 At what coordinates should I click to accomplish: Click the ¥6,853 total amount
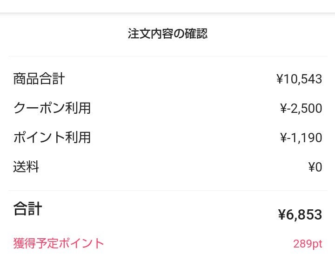(300, 215)
